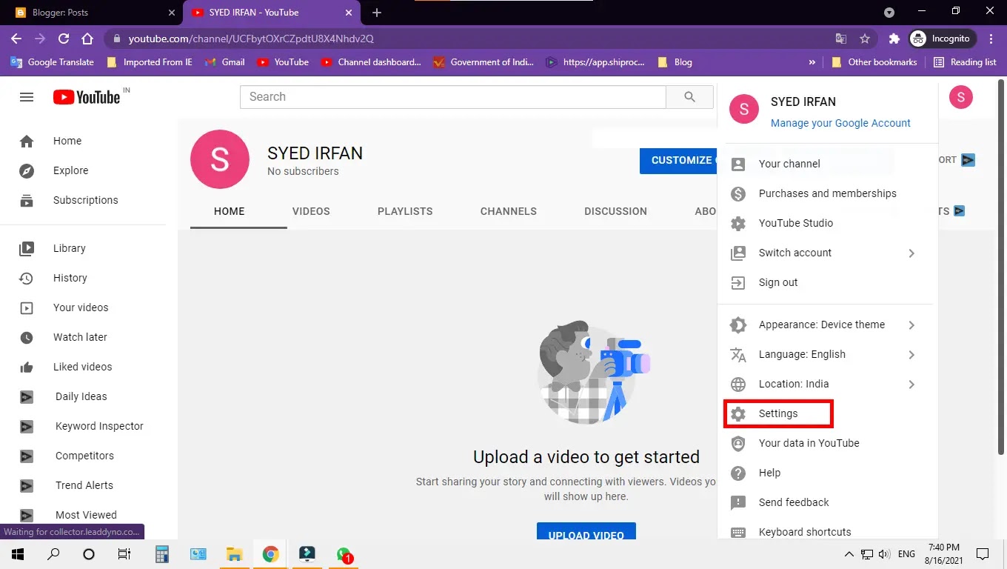Expand Location: India submenu
Image resolution: width=1007 pixels, height=569 pixels.
point(911,385)
